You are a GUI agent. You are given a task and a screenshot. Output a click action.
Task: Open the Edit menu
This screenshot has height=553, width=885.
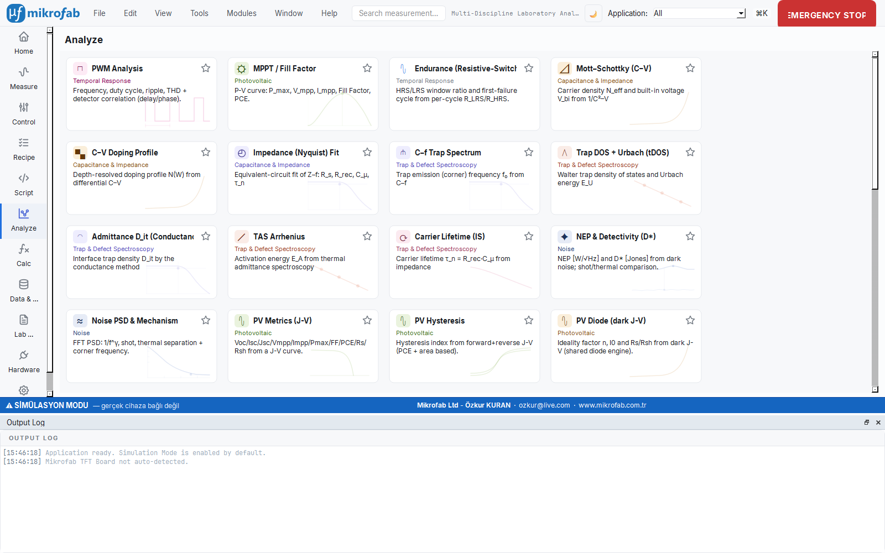tap(131, 13)
